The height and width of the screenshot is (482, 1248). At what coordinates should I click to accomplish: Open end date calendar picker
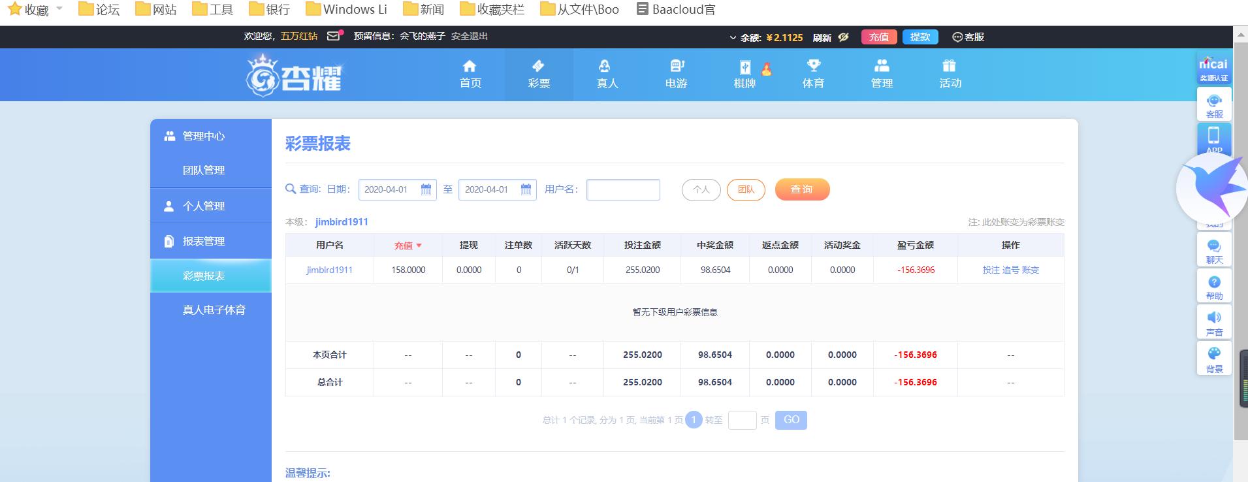526,189
